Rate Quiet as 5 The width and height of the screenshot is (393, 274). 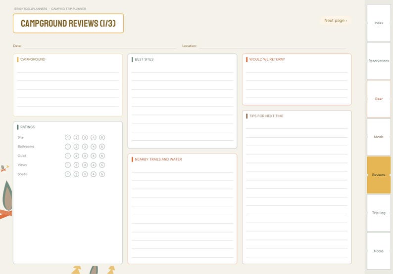[102, 156]
